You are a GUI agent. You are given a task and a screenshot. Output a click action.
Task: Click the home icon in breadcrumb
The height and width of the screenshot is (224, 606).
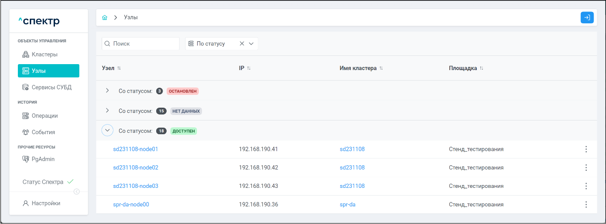click(105, 17)
